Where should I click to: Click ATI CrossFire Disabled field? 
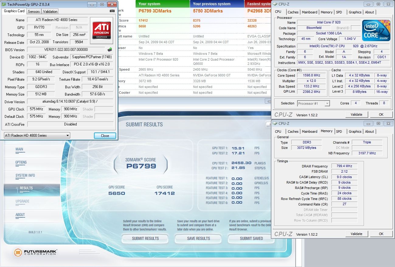coord(70,124)
